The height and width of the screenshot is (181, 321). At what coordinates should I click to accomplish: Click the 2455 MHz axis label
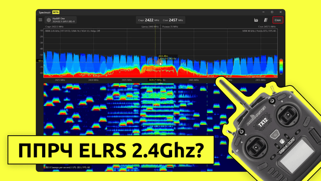[x=260, y=80]
